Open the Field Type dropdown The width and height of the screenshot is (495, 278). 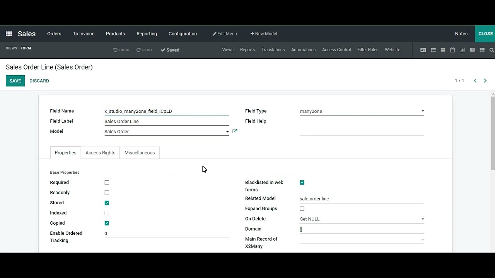click(362, 111)
